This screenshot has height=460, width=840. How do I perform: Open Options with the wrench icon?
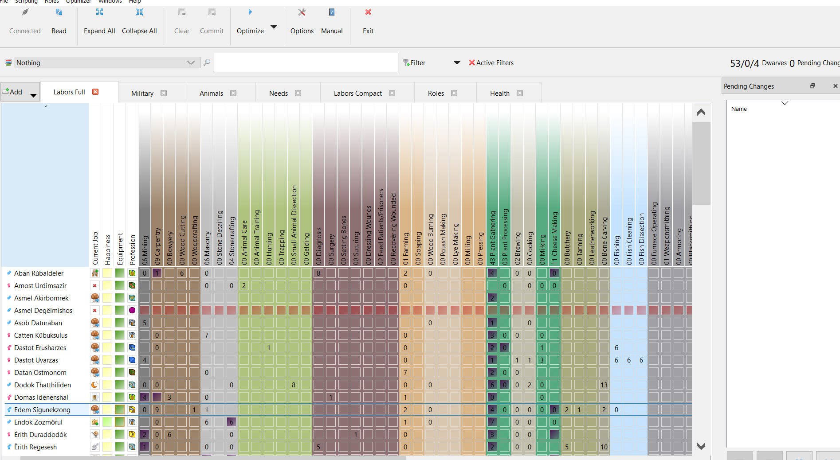302,12
